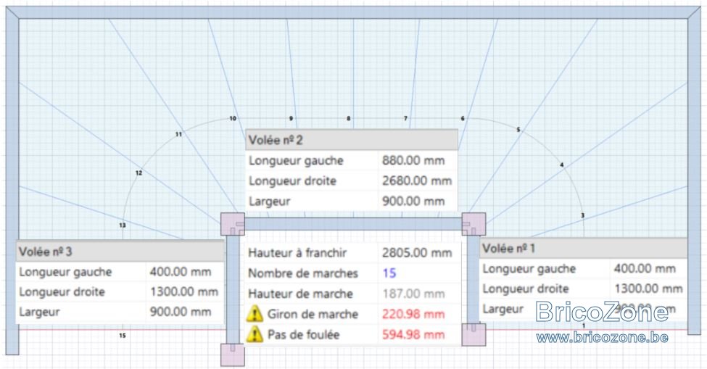Click warning icon beside Pas de foulée
This screenshot has height=369, width=707.
255,334
